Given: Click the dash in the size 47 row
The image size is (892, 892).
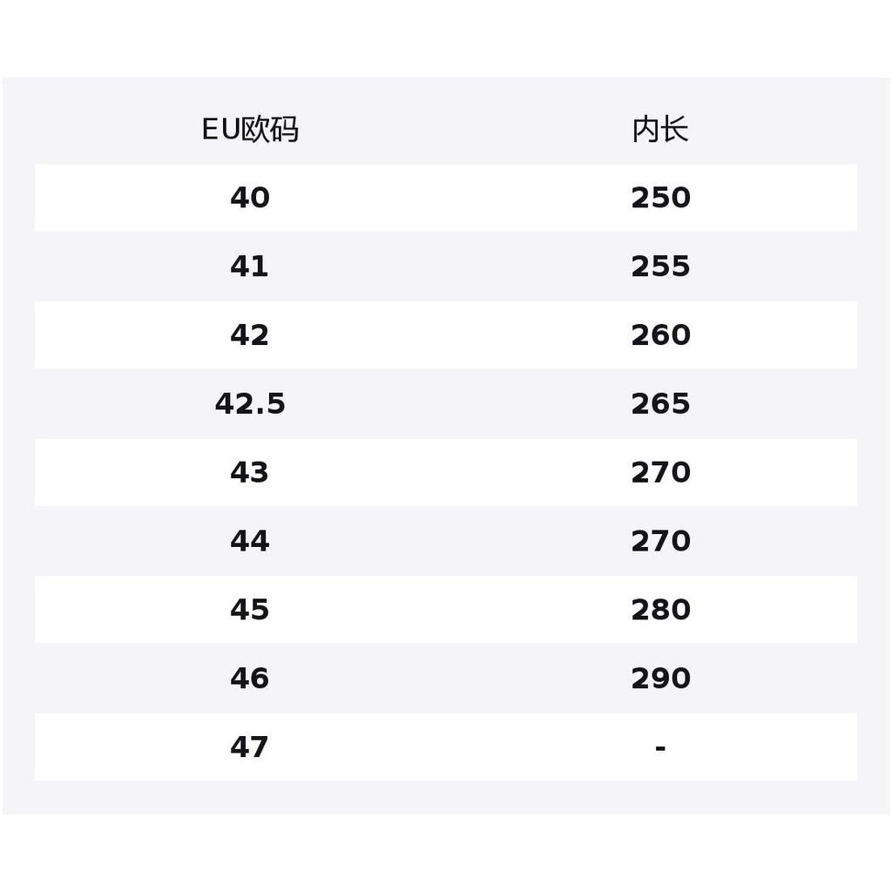Looking at the screenshot, I should point(660,747).
